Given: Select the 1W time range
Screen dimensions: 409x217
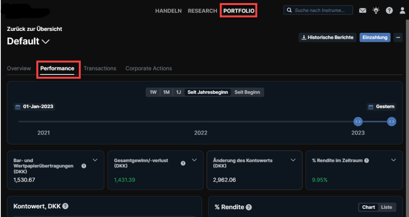Looking at the screenshot, I should 153,92.
